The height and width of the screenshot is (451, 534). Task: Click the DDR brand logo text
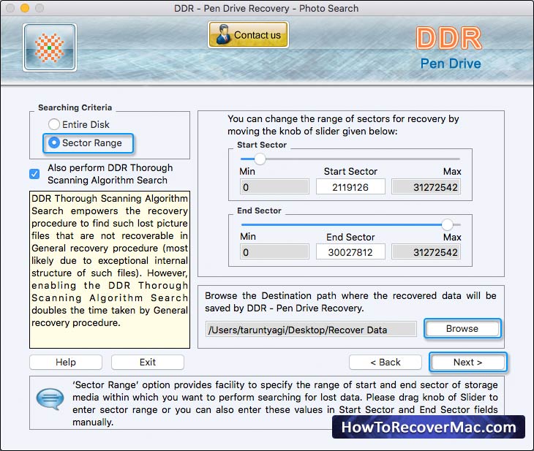[449, 39]
